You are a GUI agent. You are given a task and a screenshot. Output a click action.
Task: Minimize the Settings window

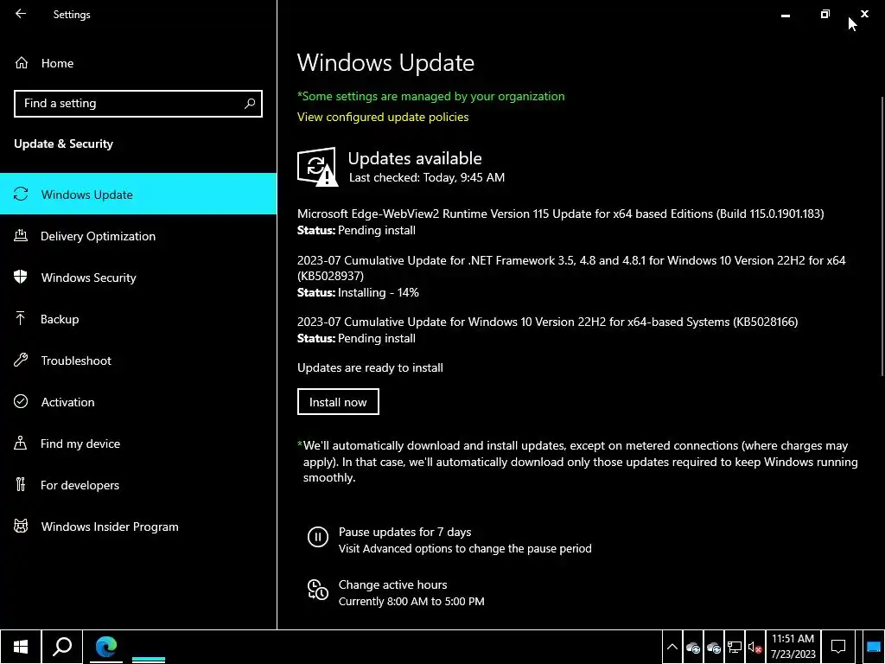[x=786, y=14]
